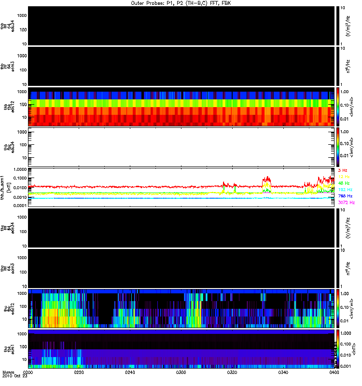Select the yellow 12 Hz legend entry
Image resolution: width=362 pixels, height=386 pixels.
tap(344, 177)
